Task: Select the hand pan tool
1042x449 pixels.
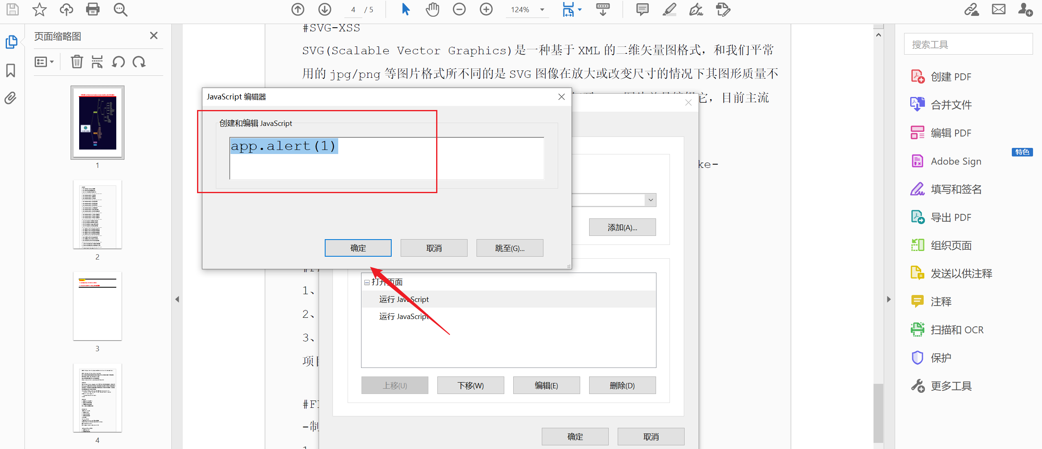Action: pyautogui.click(x=432, y=9)
